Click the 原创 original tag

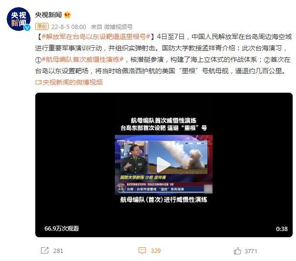coord(42,27)
